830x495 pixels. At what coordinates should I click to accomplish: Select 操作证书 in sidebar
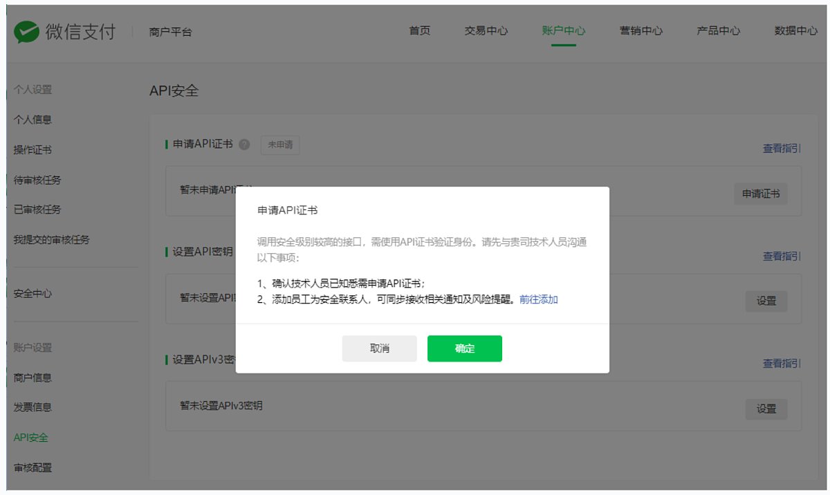point(33,150)
